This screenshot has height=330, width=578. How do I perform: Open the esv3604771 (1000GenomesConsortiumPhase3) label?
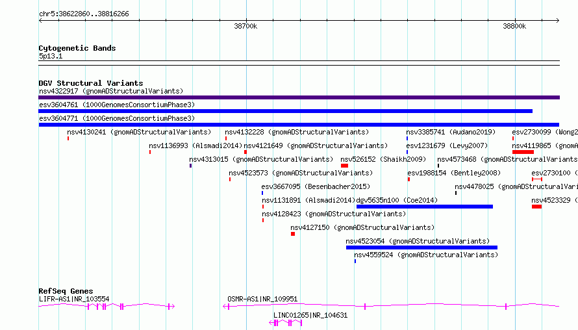(117, 118)
